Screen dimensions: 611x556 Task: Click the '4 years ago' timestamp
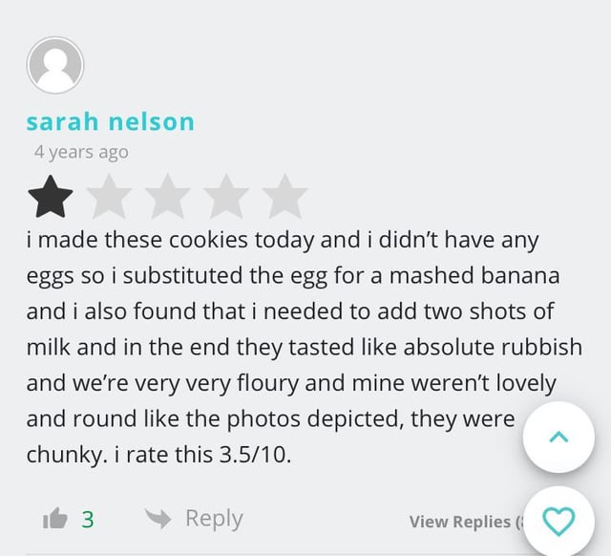click(80, 152)
